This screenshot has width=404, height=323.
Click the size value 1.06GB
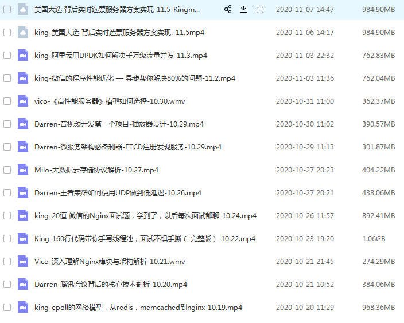pyautogui.click(x=374, y=238)
